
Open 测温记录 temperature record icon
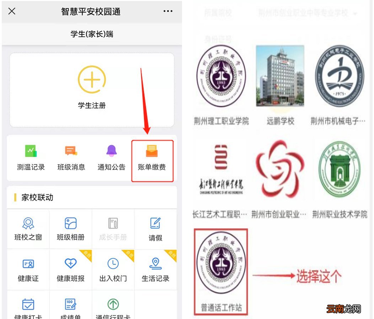coord(31,151)
